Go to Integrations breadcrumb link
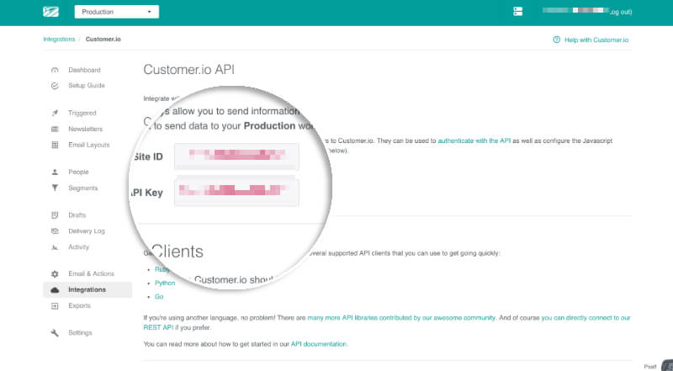 (x=59, y=39)
